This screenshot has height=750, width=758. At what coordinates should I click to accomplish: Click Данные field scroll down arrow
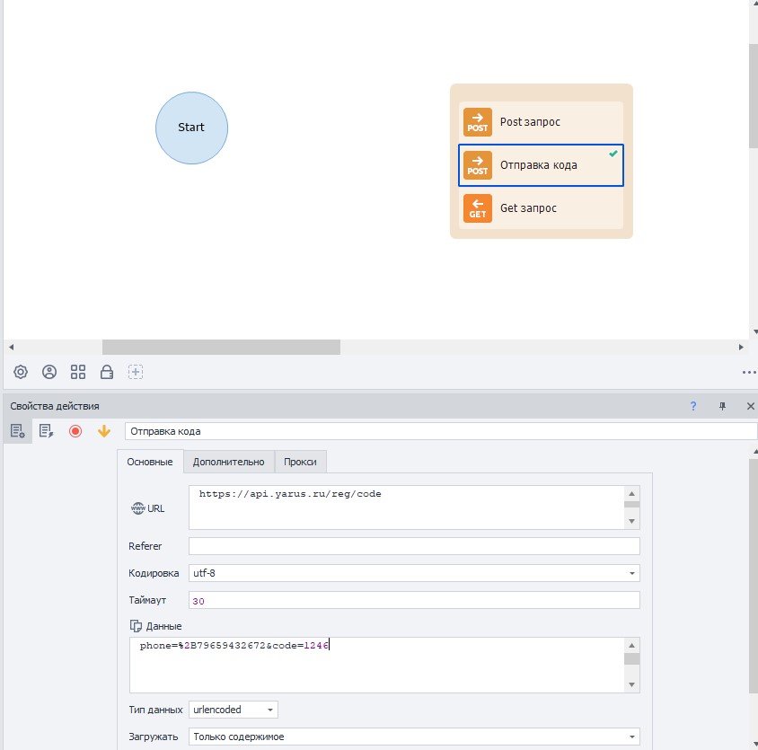point(632,684)
